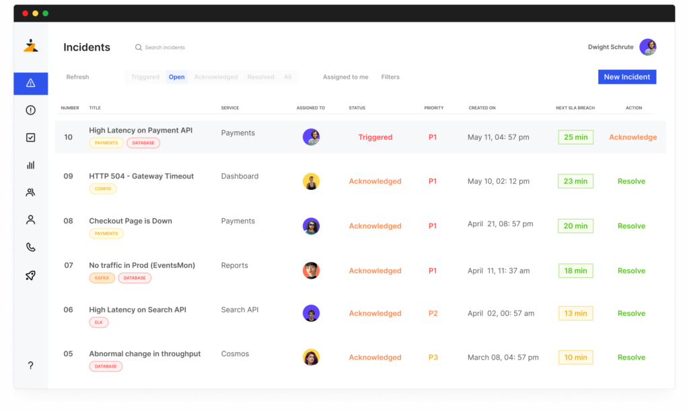The height and width of the screenshot is (412, 689).
Task: Sort by the Priority column header
Action: tap(434, 108)
